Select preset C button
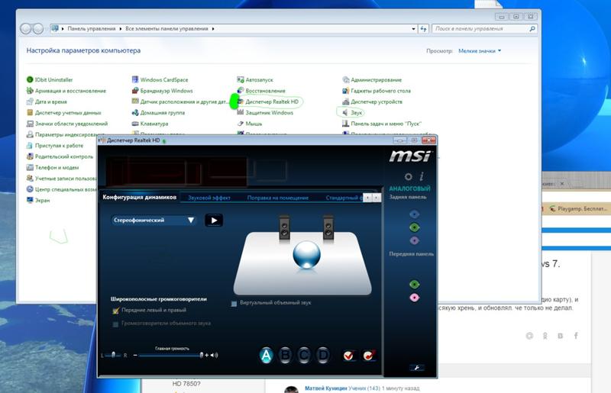This screenshot has width=611, height=393. 304,355
